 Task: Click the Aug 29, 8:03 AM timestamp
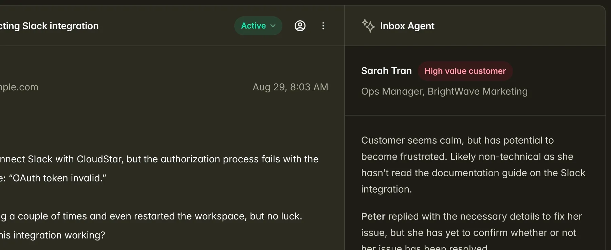click(x=290, y=87)
